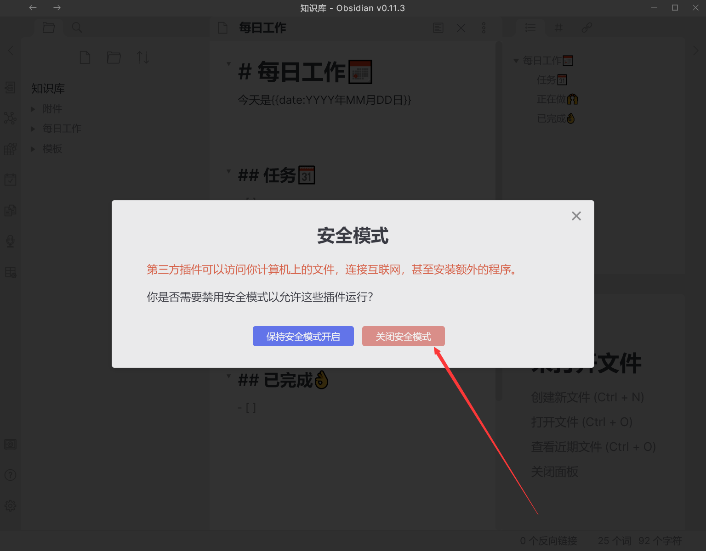Create a new folder in file explorer

(114, 57)
